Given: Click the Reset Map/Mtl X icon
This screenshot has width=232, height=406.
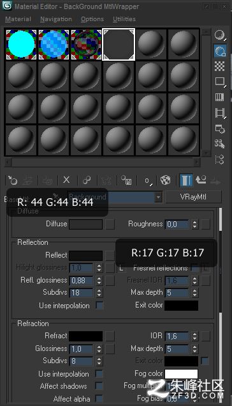Looking at the screenshot, I should (66, 180).
